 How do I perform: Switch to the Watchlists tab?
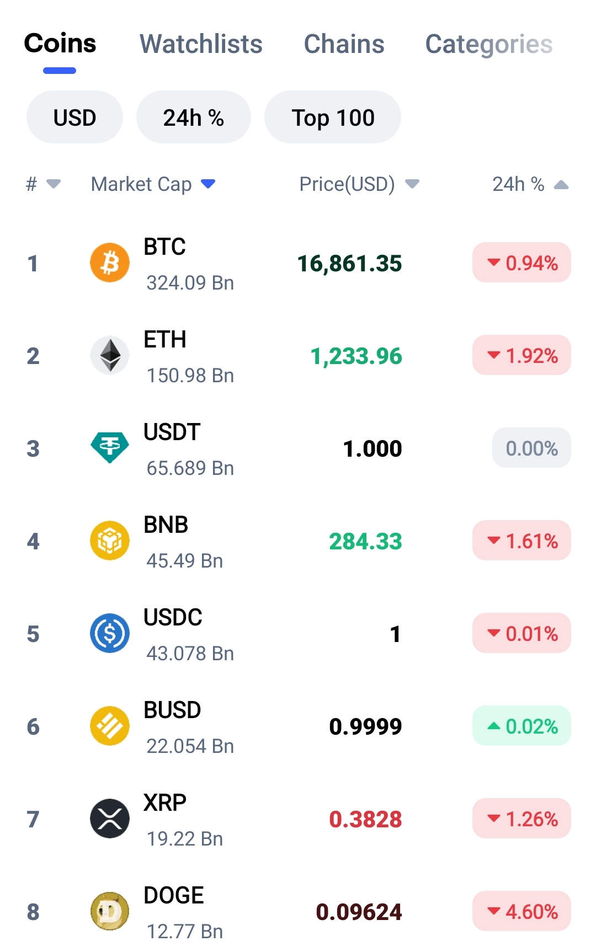click(x=201, y=44)
